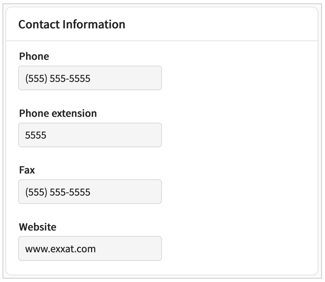Click the Phone extension label text
The image size is (325, 282).
pyautogui.click(x=58, y=113)
